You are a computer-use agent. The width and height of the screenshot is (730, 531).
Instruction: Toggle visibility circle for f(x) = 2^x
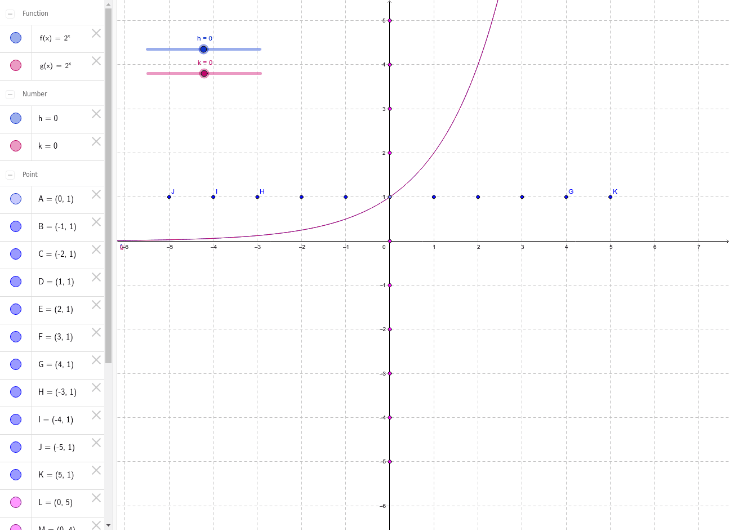tap(16, 38)
